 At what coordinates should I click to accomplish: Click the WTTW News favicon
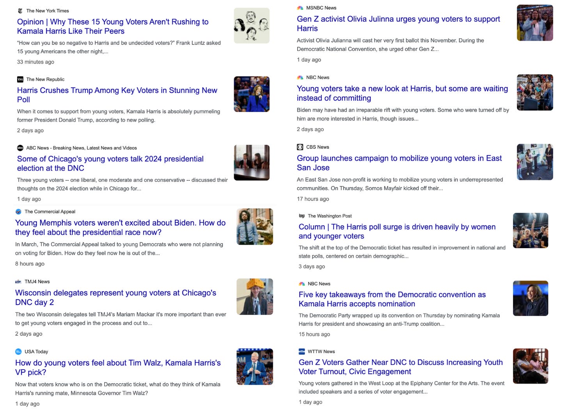tap(302, 351)
